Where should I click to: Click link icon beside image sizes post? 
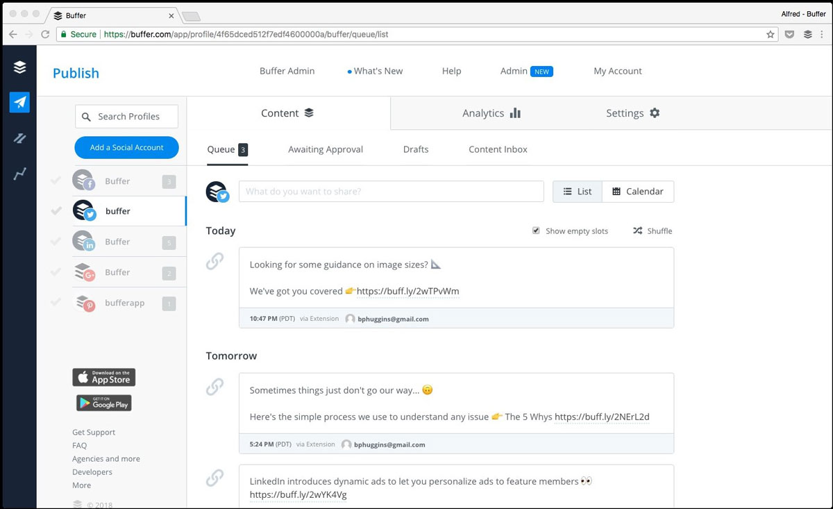click(x=214, y=261)
